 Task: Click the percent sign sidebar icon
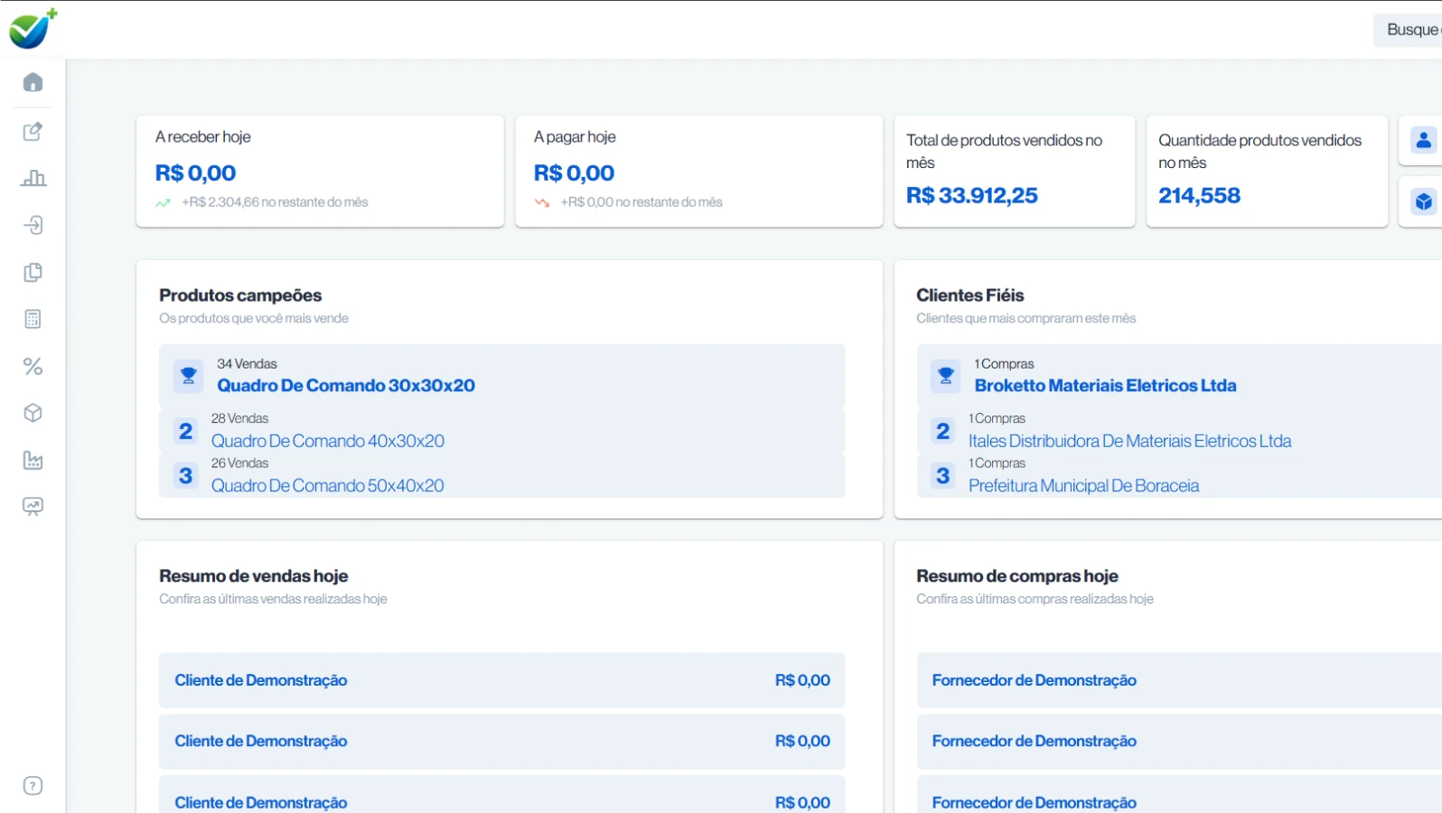pyautogui.click(x=33, y=366)
